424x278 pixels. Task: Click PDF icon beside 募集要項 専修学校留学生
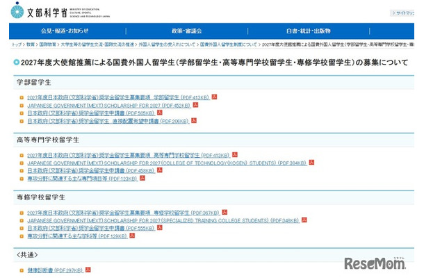225,212
